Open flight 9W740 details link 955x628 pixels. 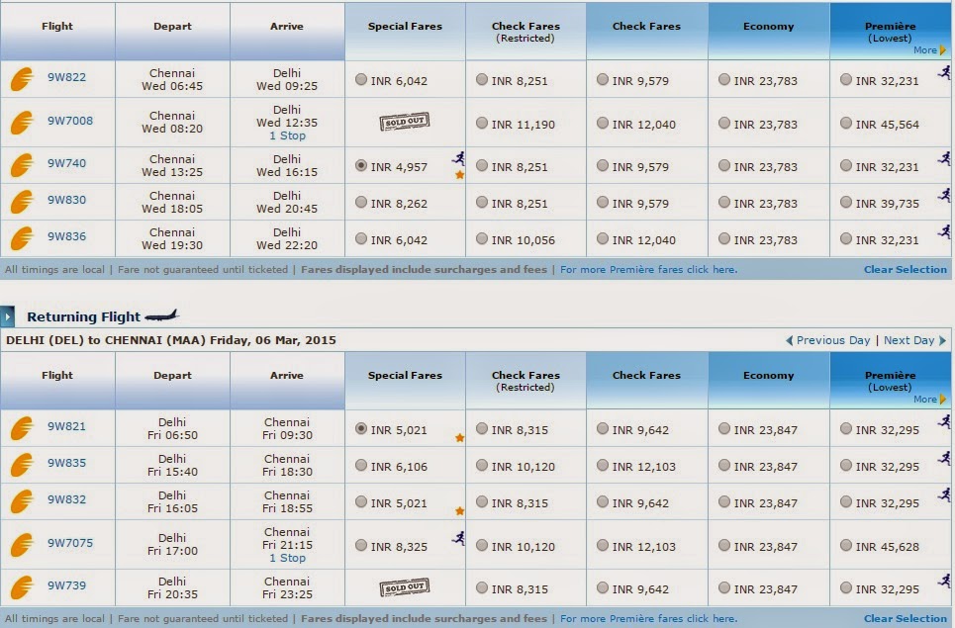[67, 163]
